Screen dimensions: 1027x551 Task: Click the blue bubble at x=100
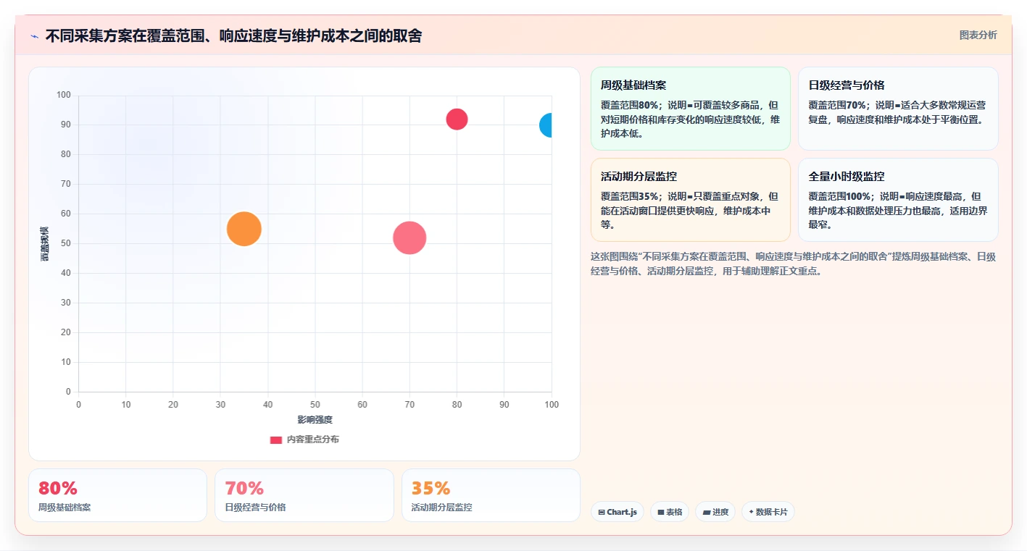[x=547, y=125]
